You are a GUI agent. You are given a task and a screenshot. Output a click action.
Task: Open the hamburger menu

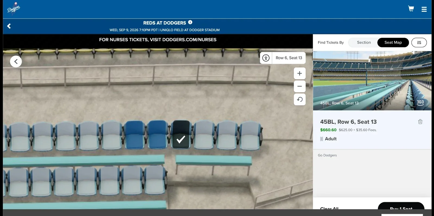click(x=424, y=9)
